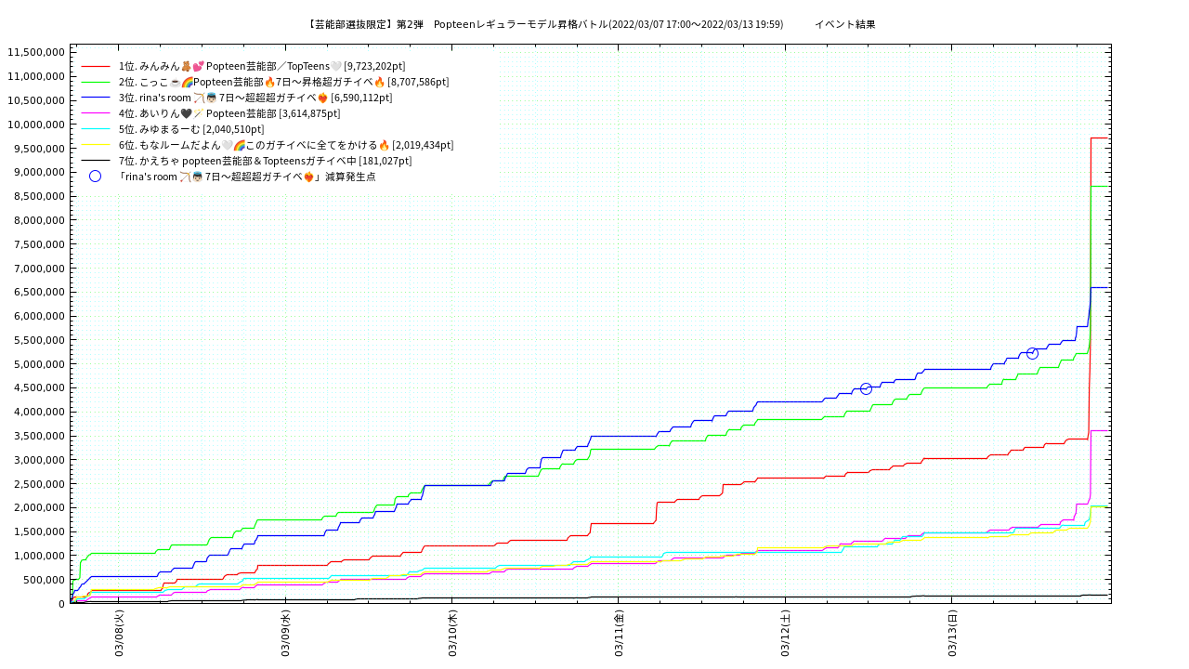Image resolution: width=1189 pixels, height=669 pixels.
Task: Click the red line swatch for 1位
Action: [96, 67]
